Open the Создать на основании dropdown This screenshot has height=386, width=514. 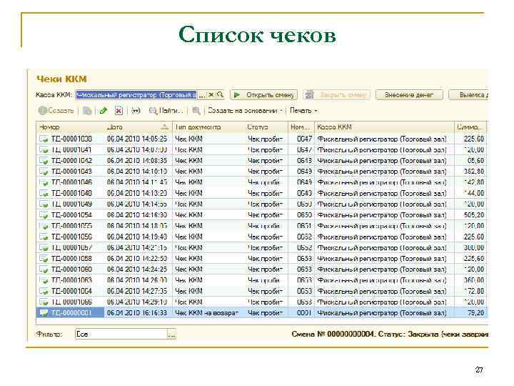coord(245,111)
